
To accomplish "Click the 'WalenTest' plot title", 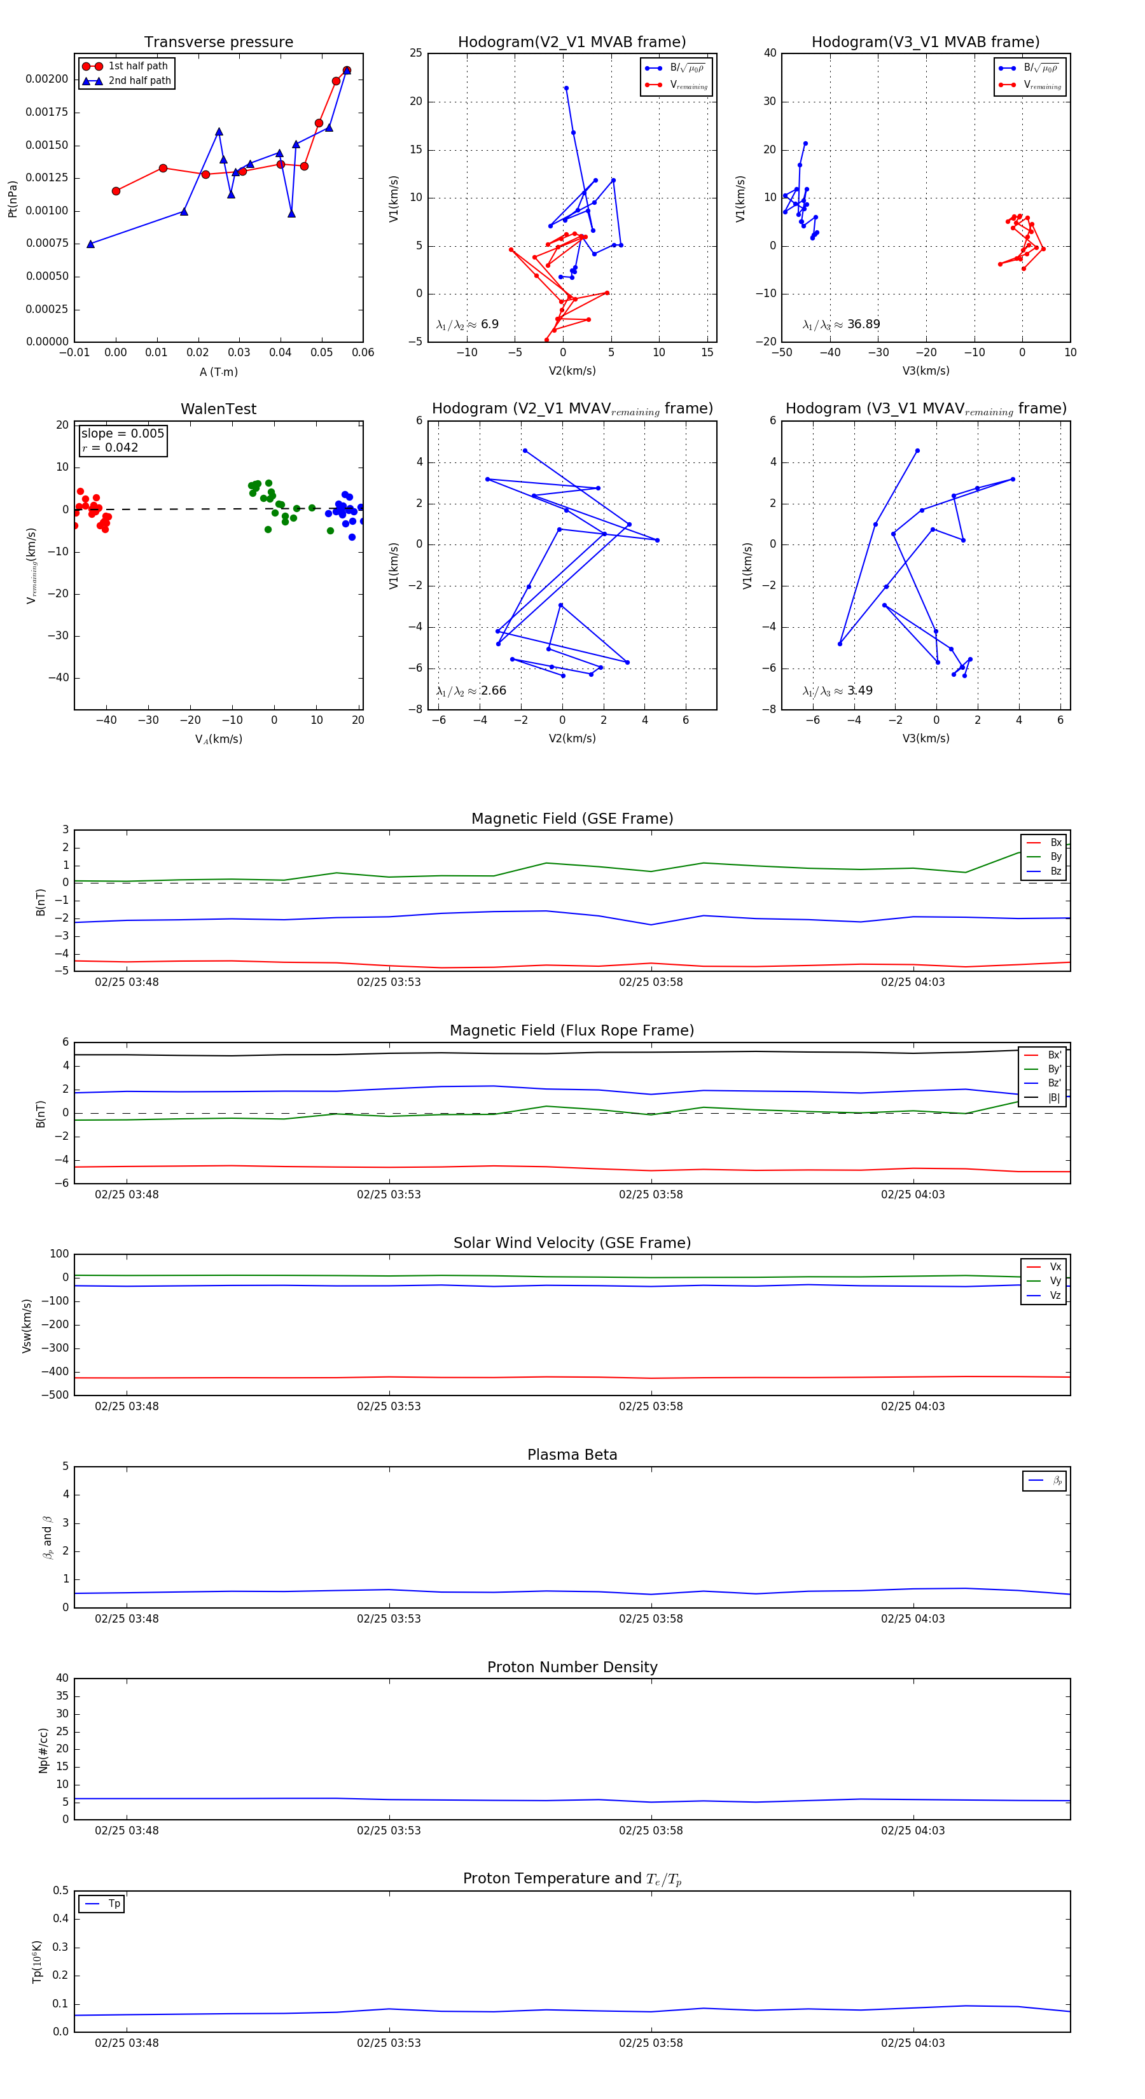I will (x=218, y=409).
